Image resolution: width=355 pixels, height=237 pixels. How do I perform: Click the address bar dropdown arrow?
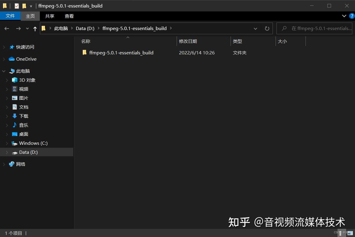click(255, 28)
